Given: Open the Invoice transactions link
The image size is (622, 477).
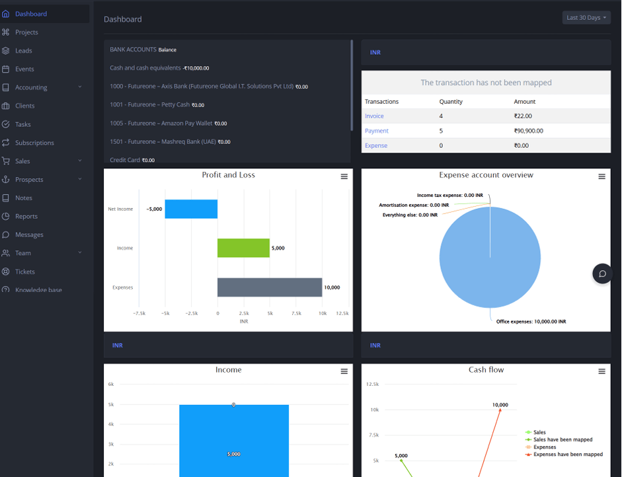Looking at the screenshot, I should 374,116.
